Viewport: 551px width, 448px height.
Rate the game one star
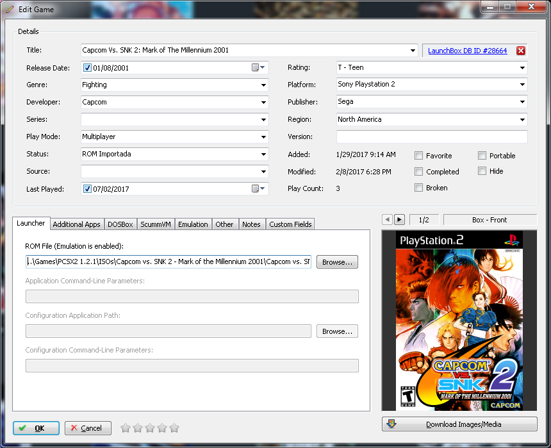(126, 428)
